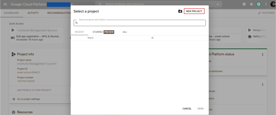Click the pencil Customize icon

(259, 13)
